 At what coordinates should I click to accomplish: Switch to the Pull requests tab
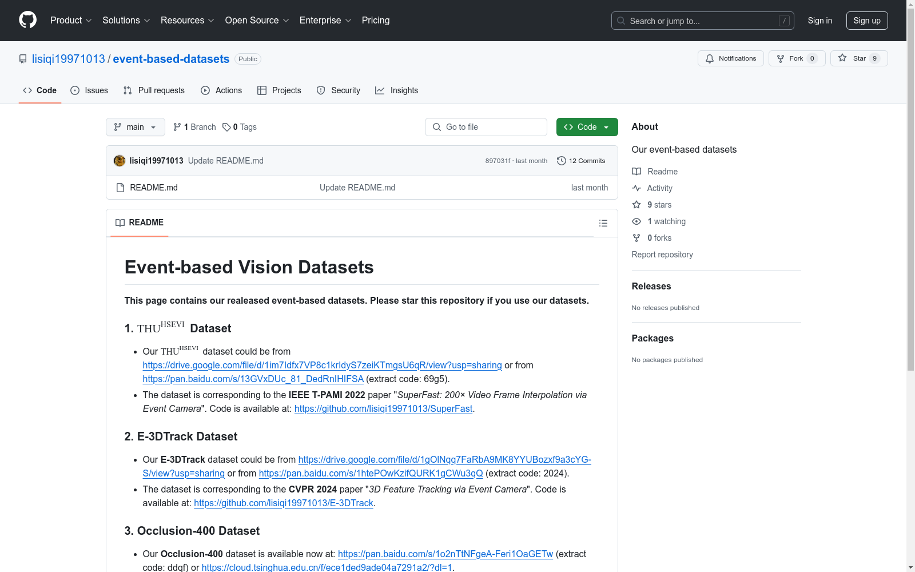click(154, 90)
